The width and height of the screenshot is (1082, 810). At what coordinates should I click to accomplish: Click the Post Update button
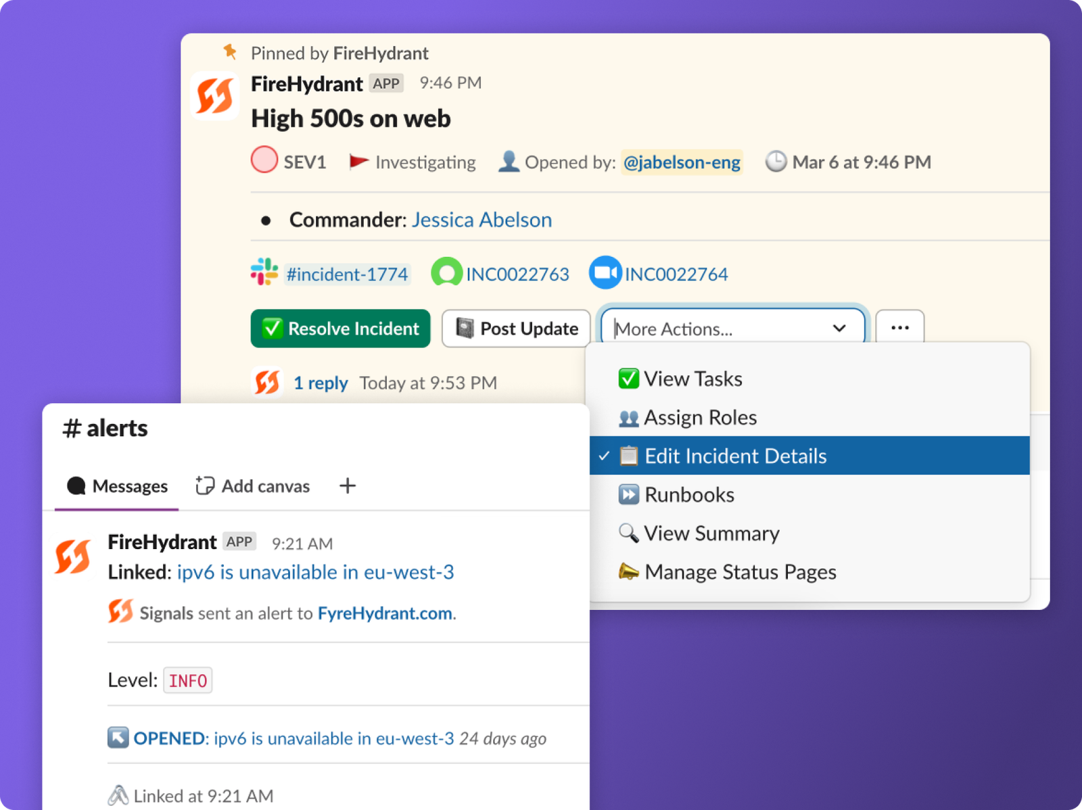[x=516, y=329]
